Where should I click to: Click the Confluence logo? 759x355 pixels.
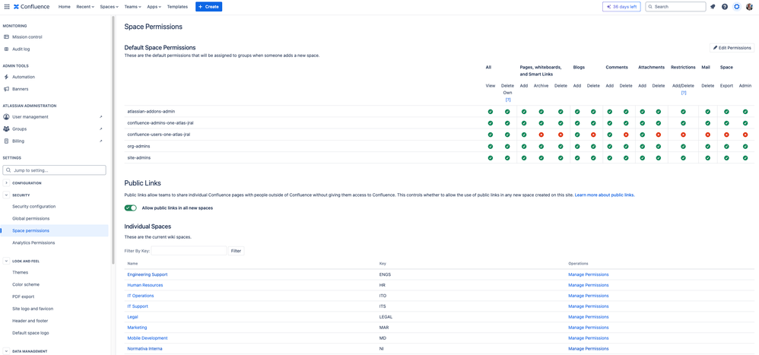coord(31,7)
